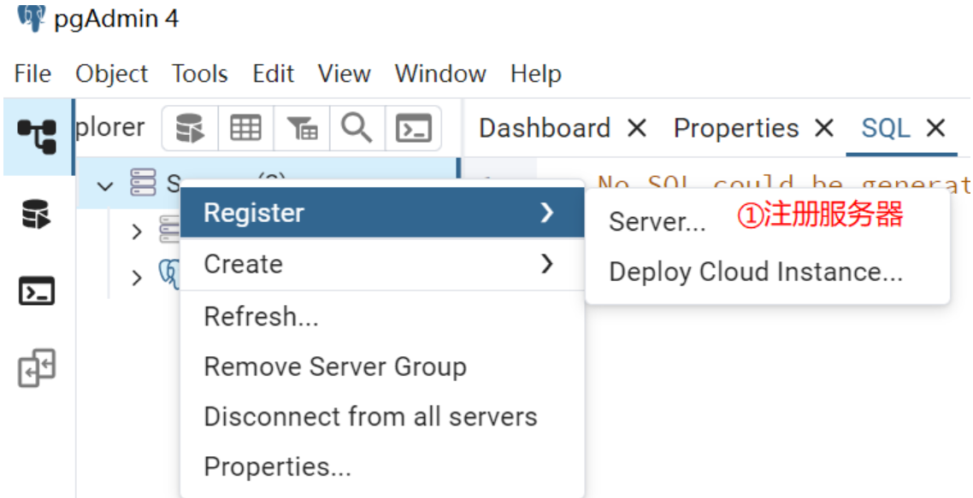Expand the first child server node

(x=137, y=231)
